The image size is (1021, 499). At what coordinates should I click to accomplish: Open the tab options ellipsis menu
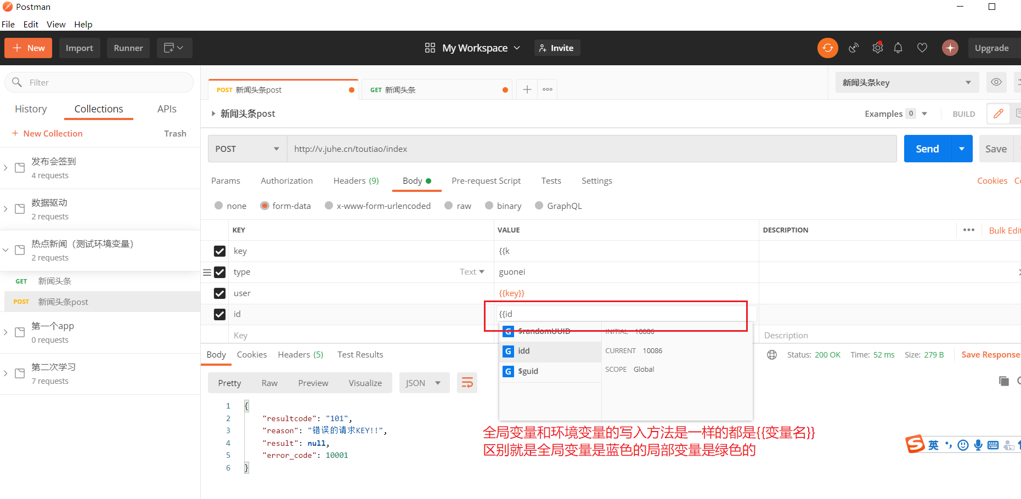[548, 89]
